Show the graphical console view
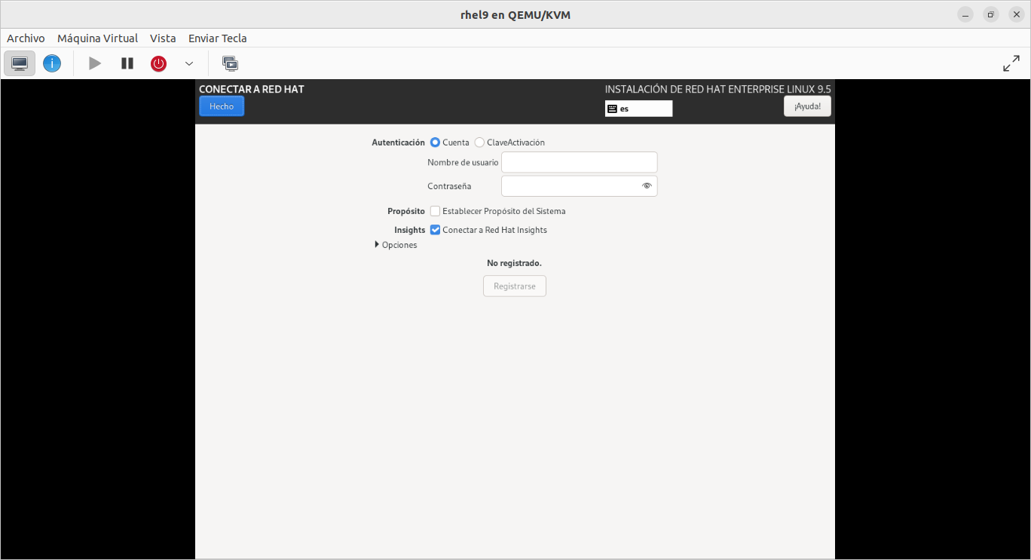The image size is (1031, 560). [20, 63]
